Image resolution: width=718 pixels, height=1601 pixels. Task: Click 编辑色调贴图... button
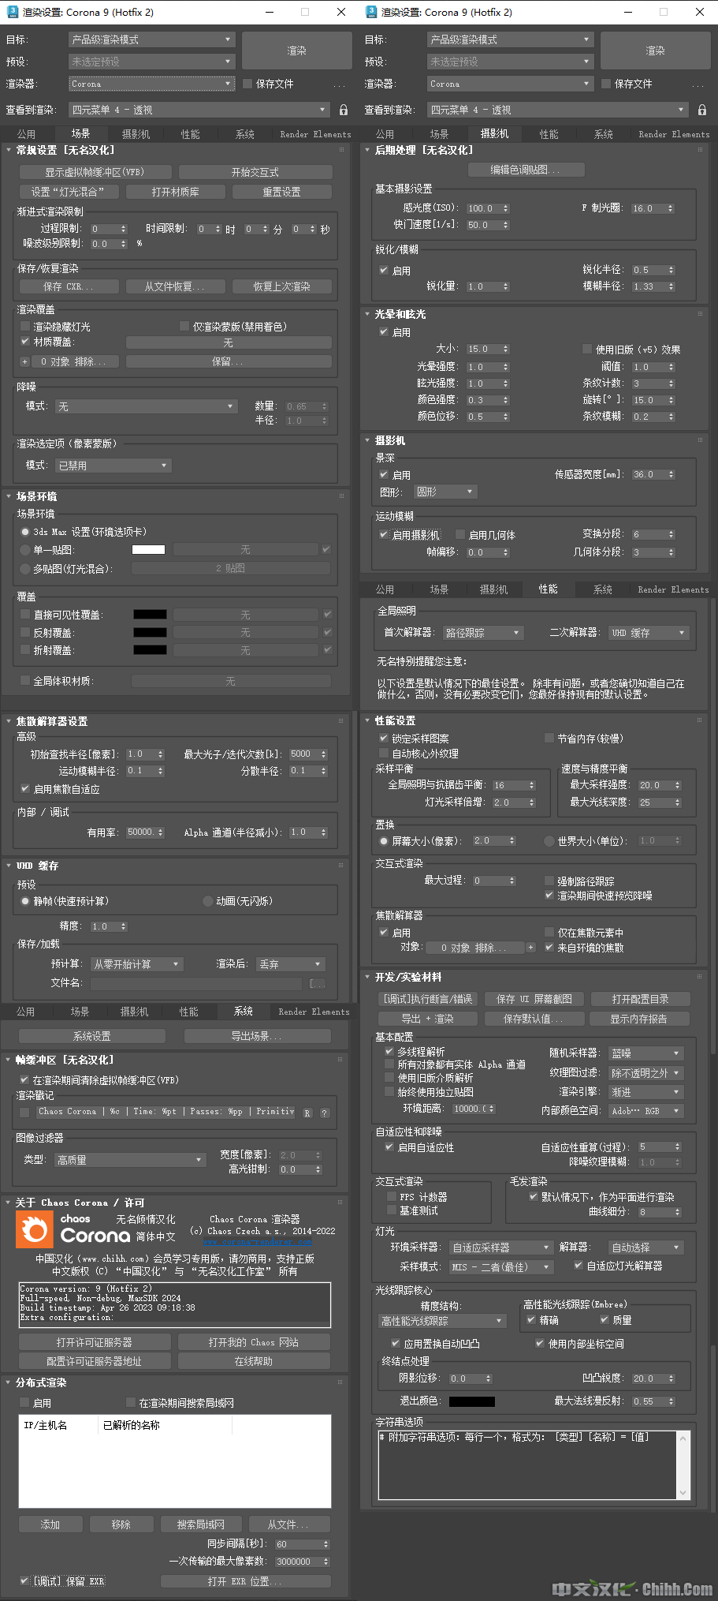point(526,170)
